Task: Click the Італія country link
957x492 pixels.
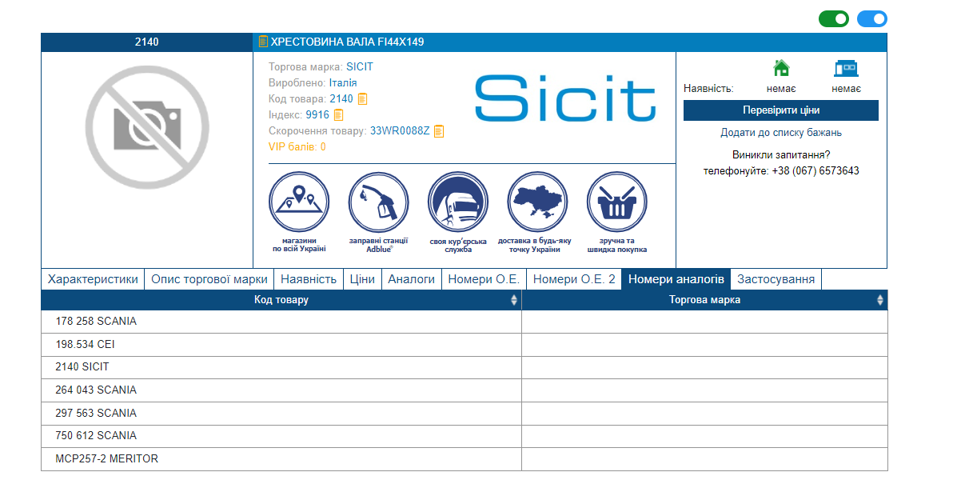Action: [x=343, y=83]
